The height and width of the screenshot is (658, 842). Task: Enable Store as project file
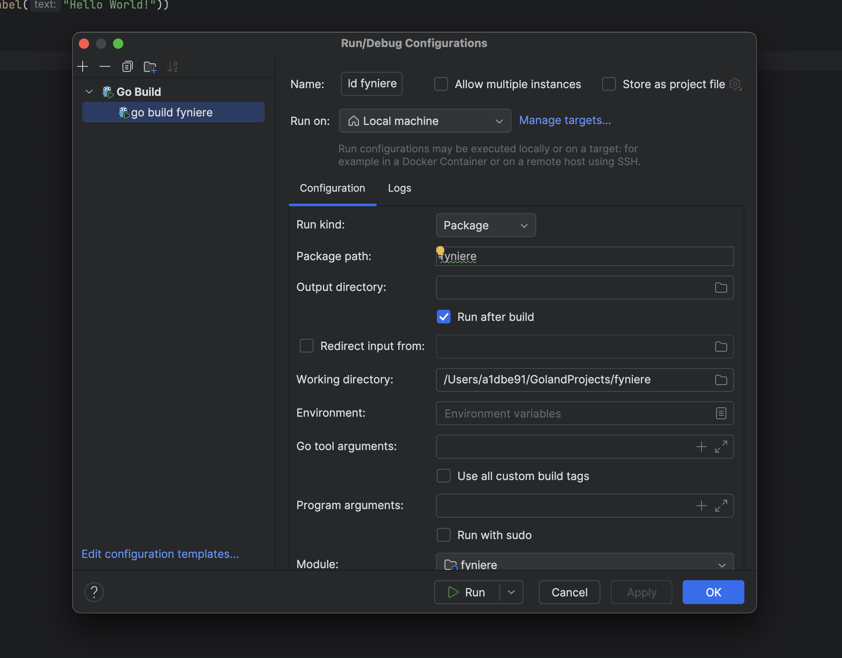[x=609, y=84]
